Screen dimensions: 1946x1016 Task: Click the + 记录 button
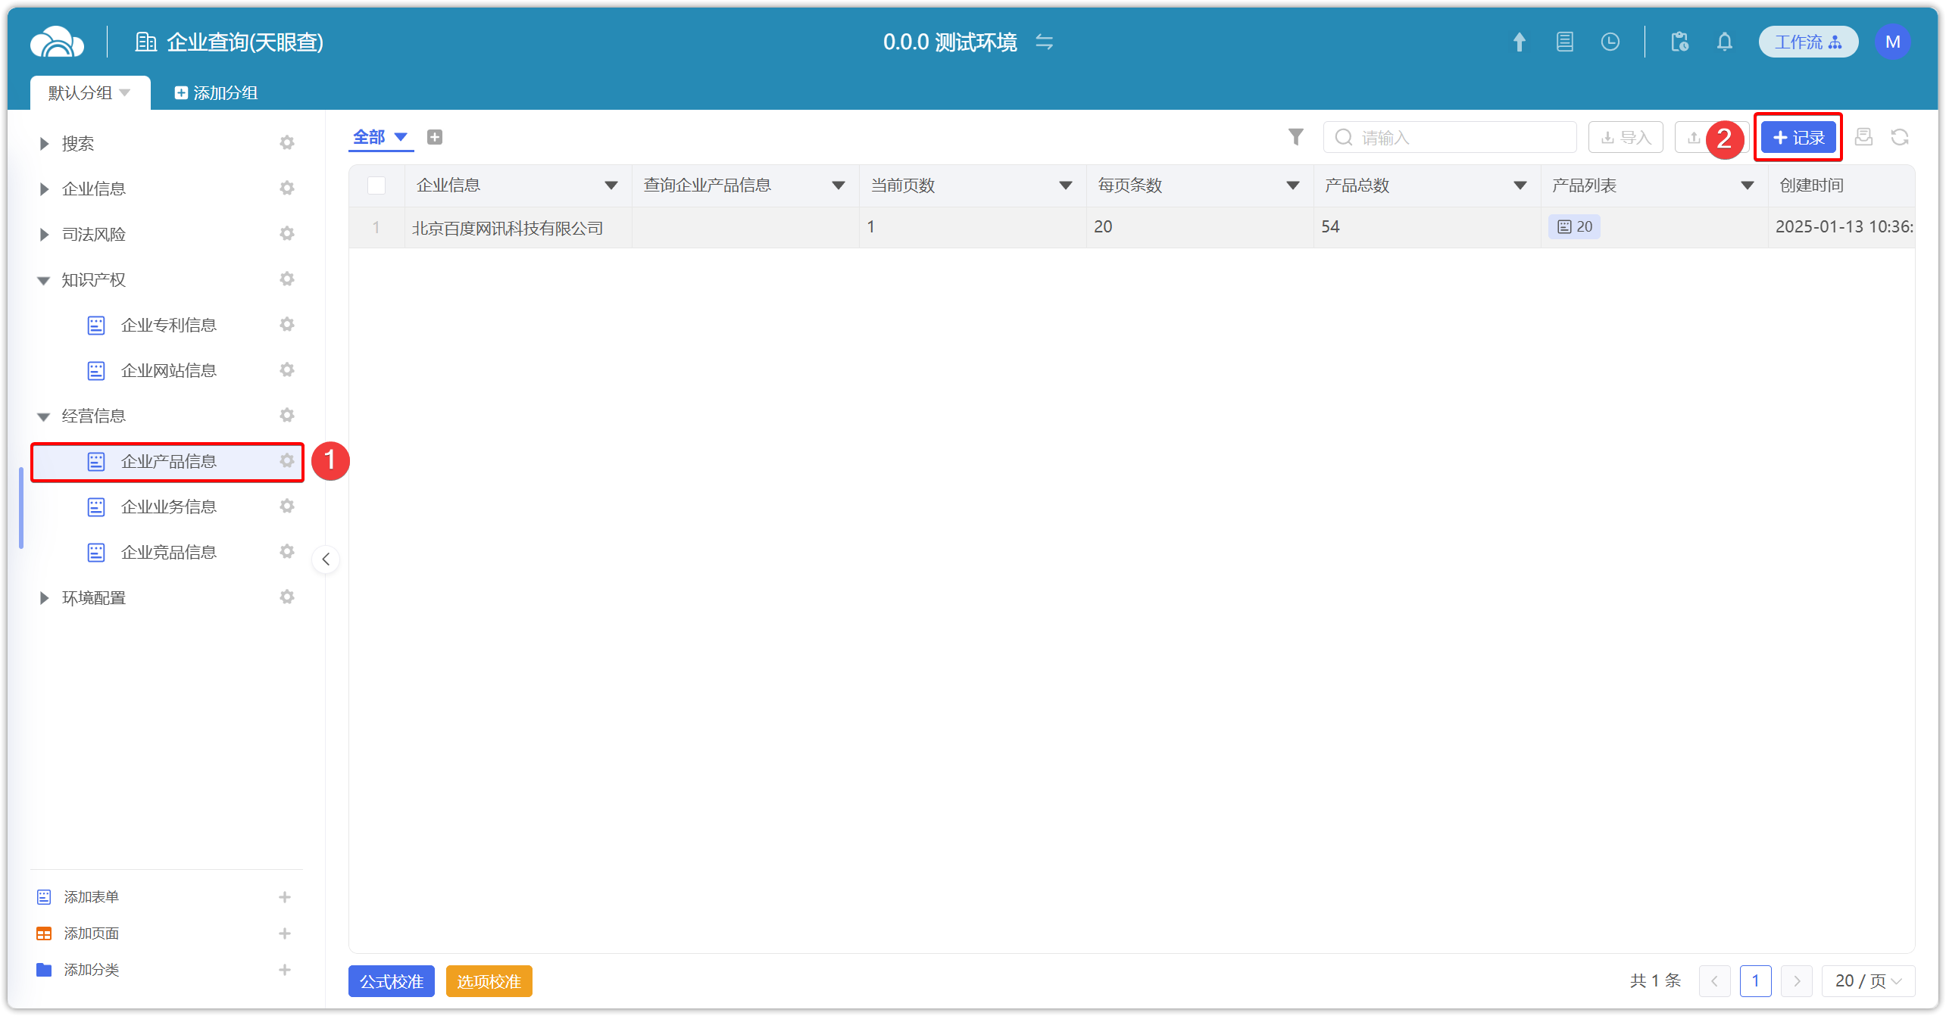(x=1798, y=137)
